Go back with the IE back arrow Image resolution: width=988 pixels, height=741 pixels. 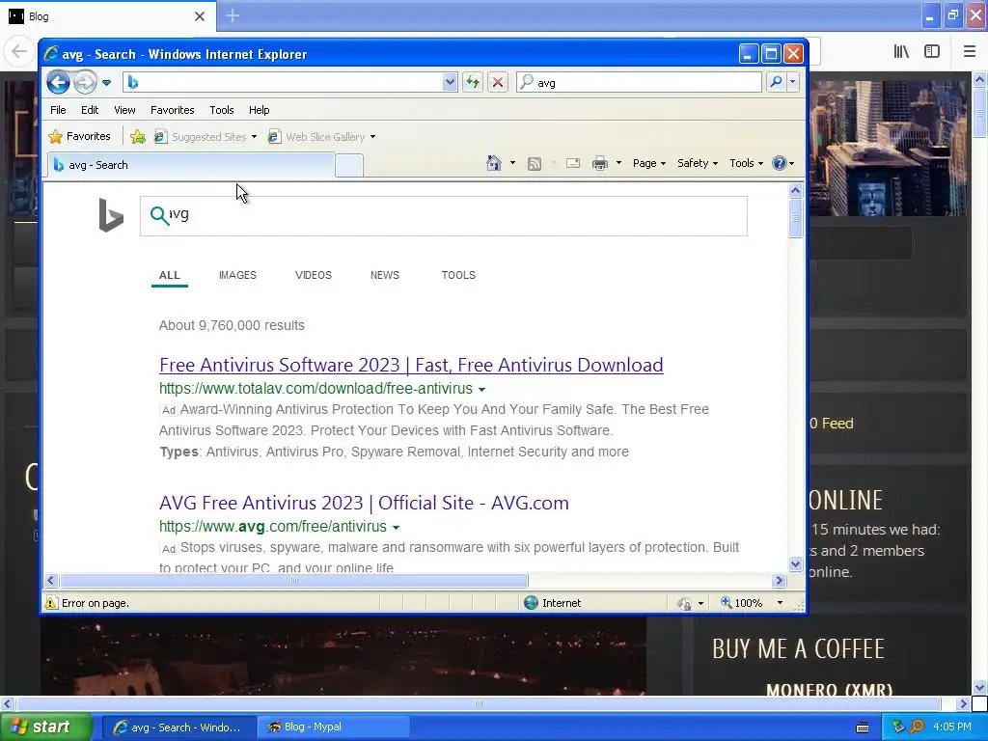click(x=58, y=83)
